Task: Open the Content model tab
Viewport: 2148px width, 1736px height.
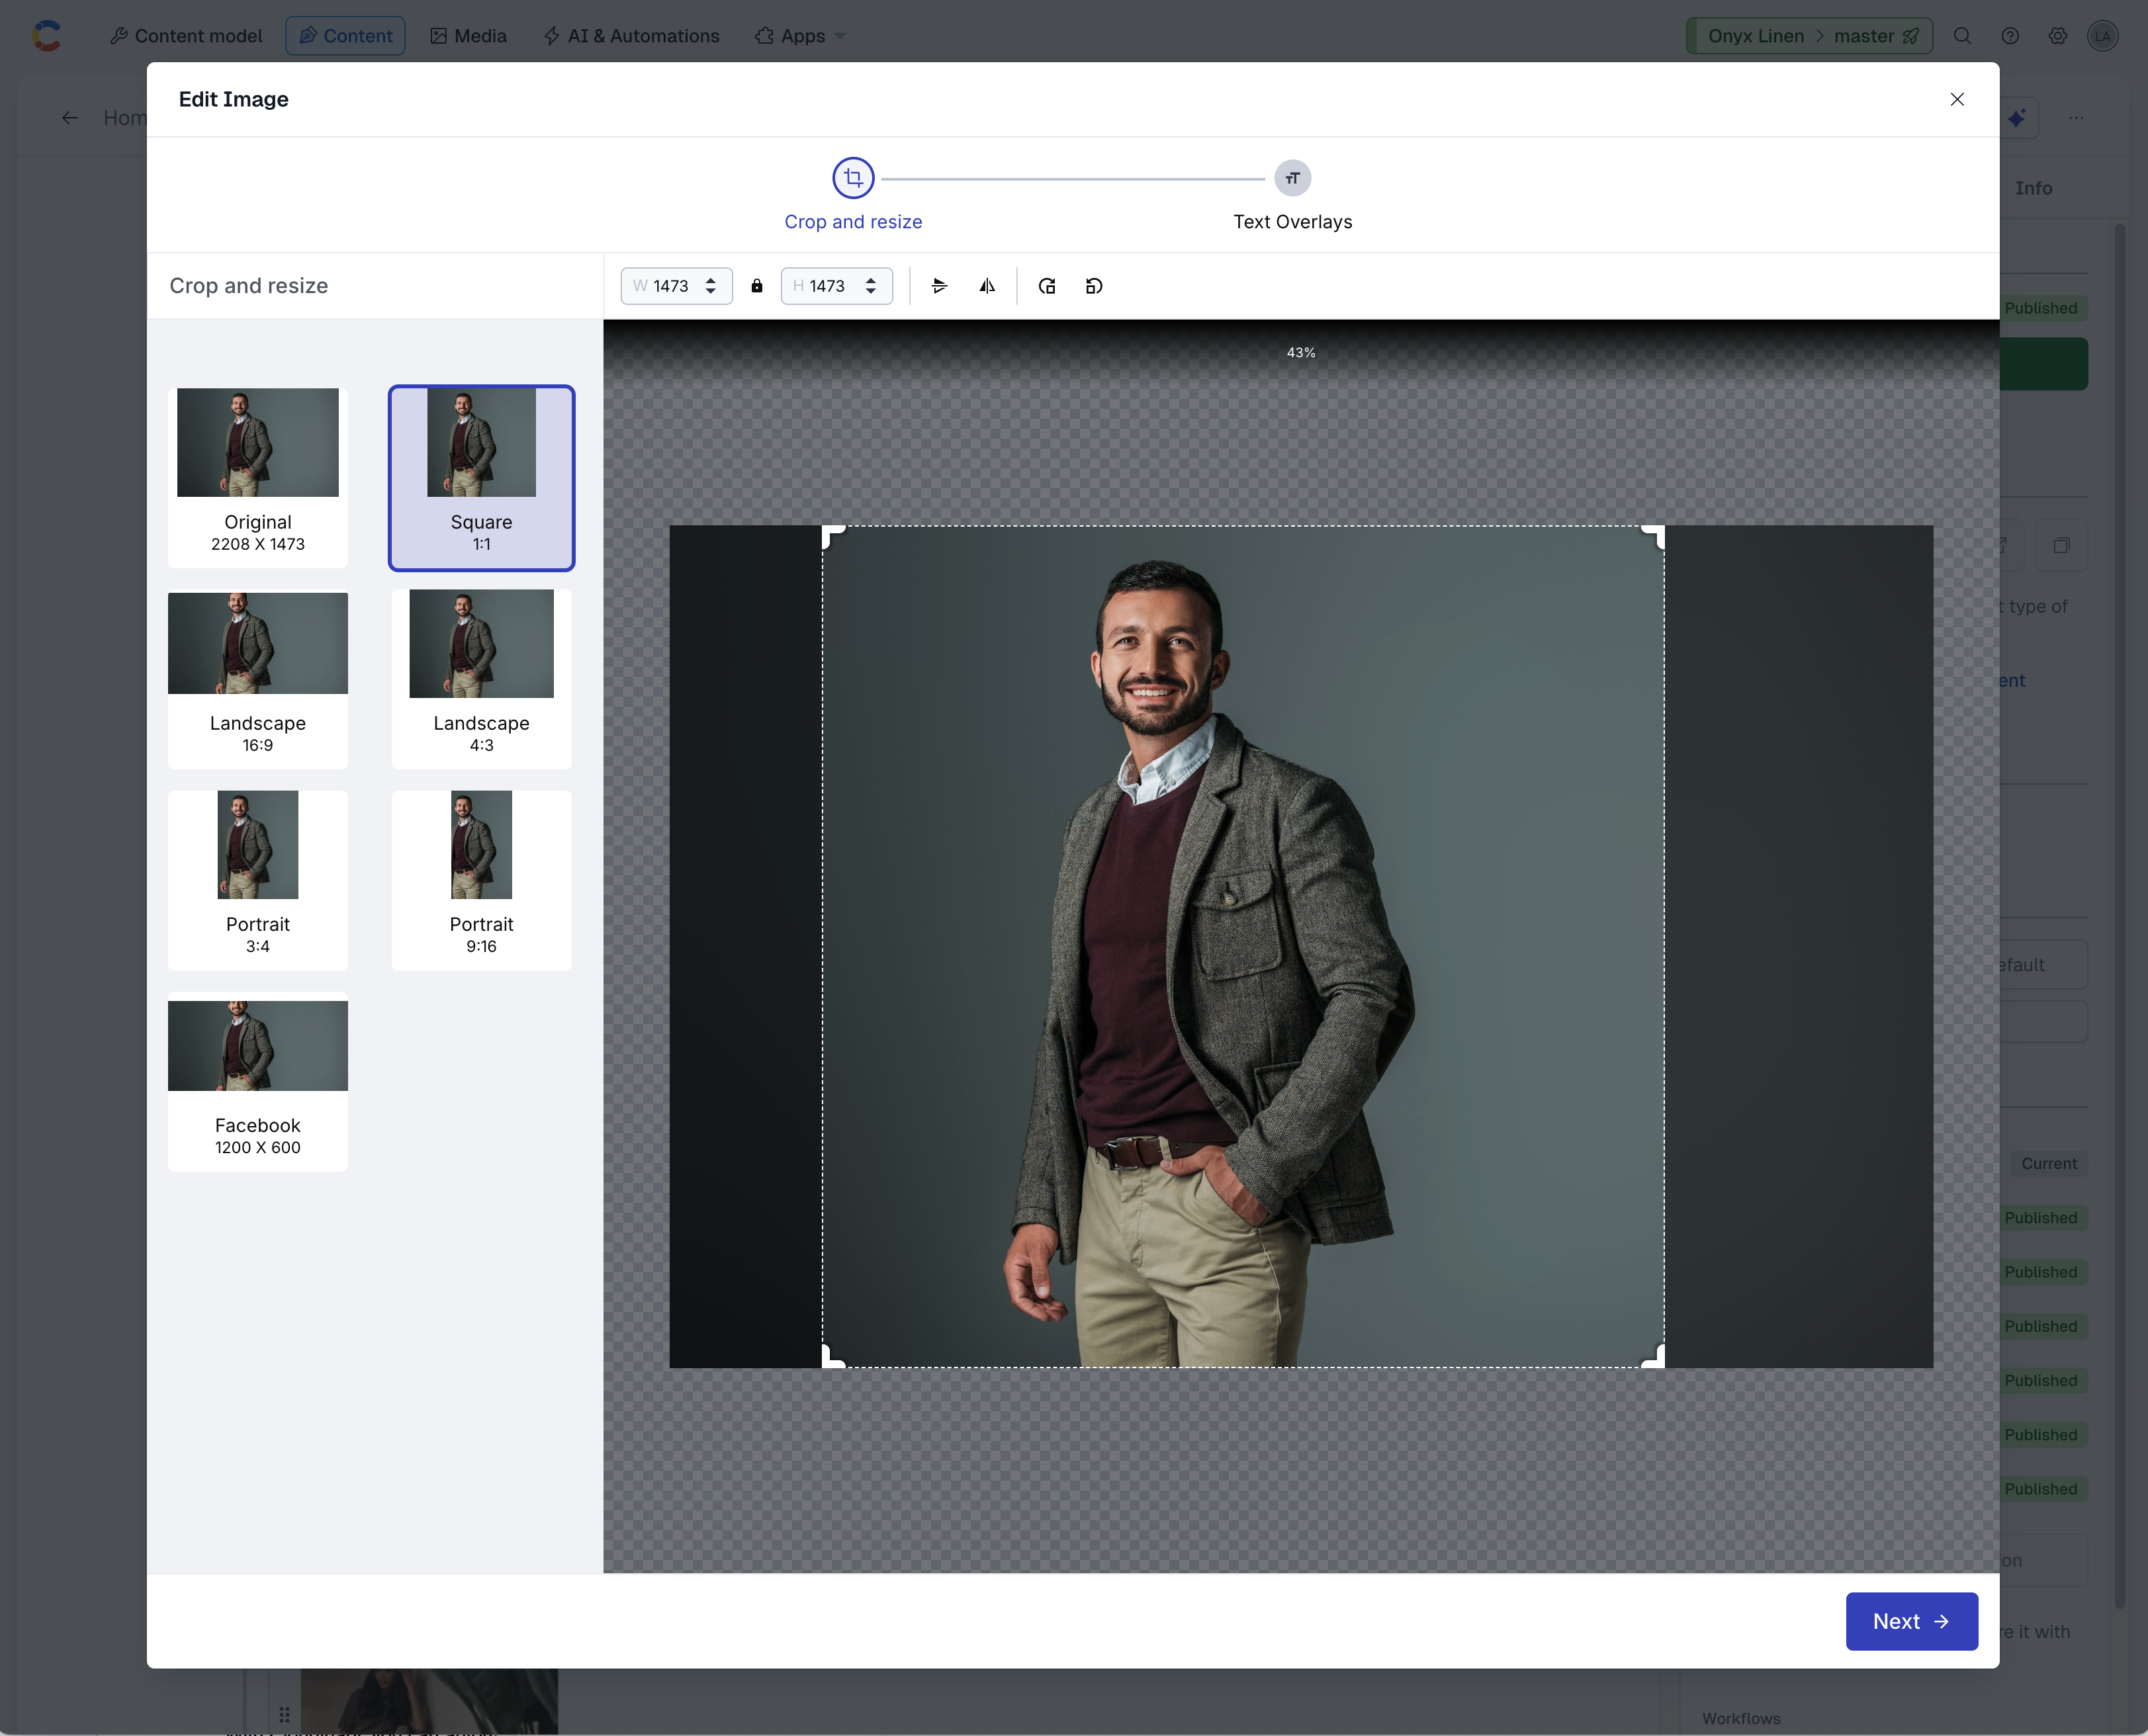Action: (x=186, y=36)
